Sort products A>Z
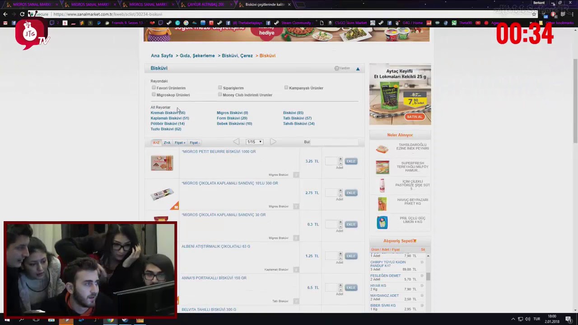The height and width of the screenshot is (325, 578). coord(156,143)
